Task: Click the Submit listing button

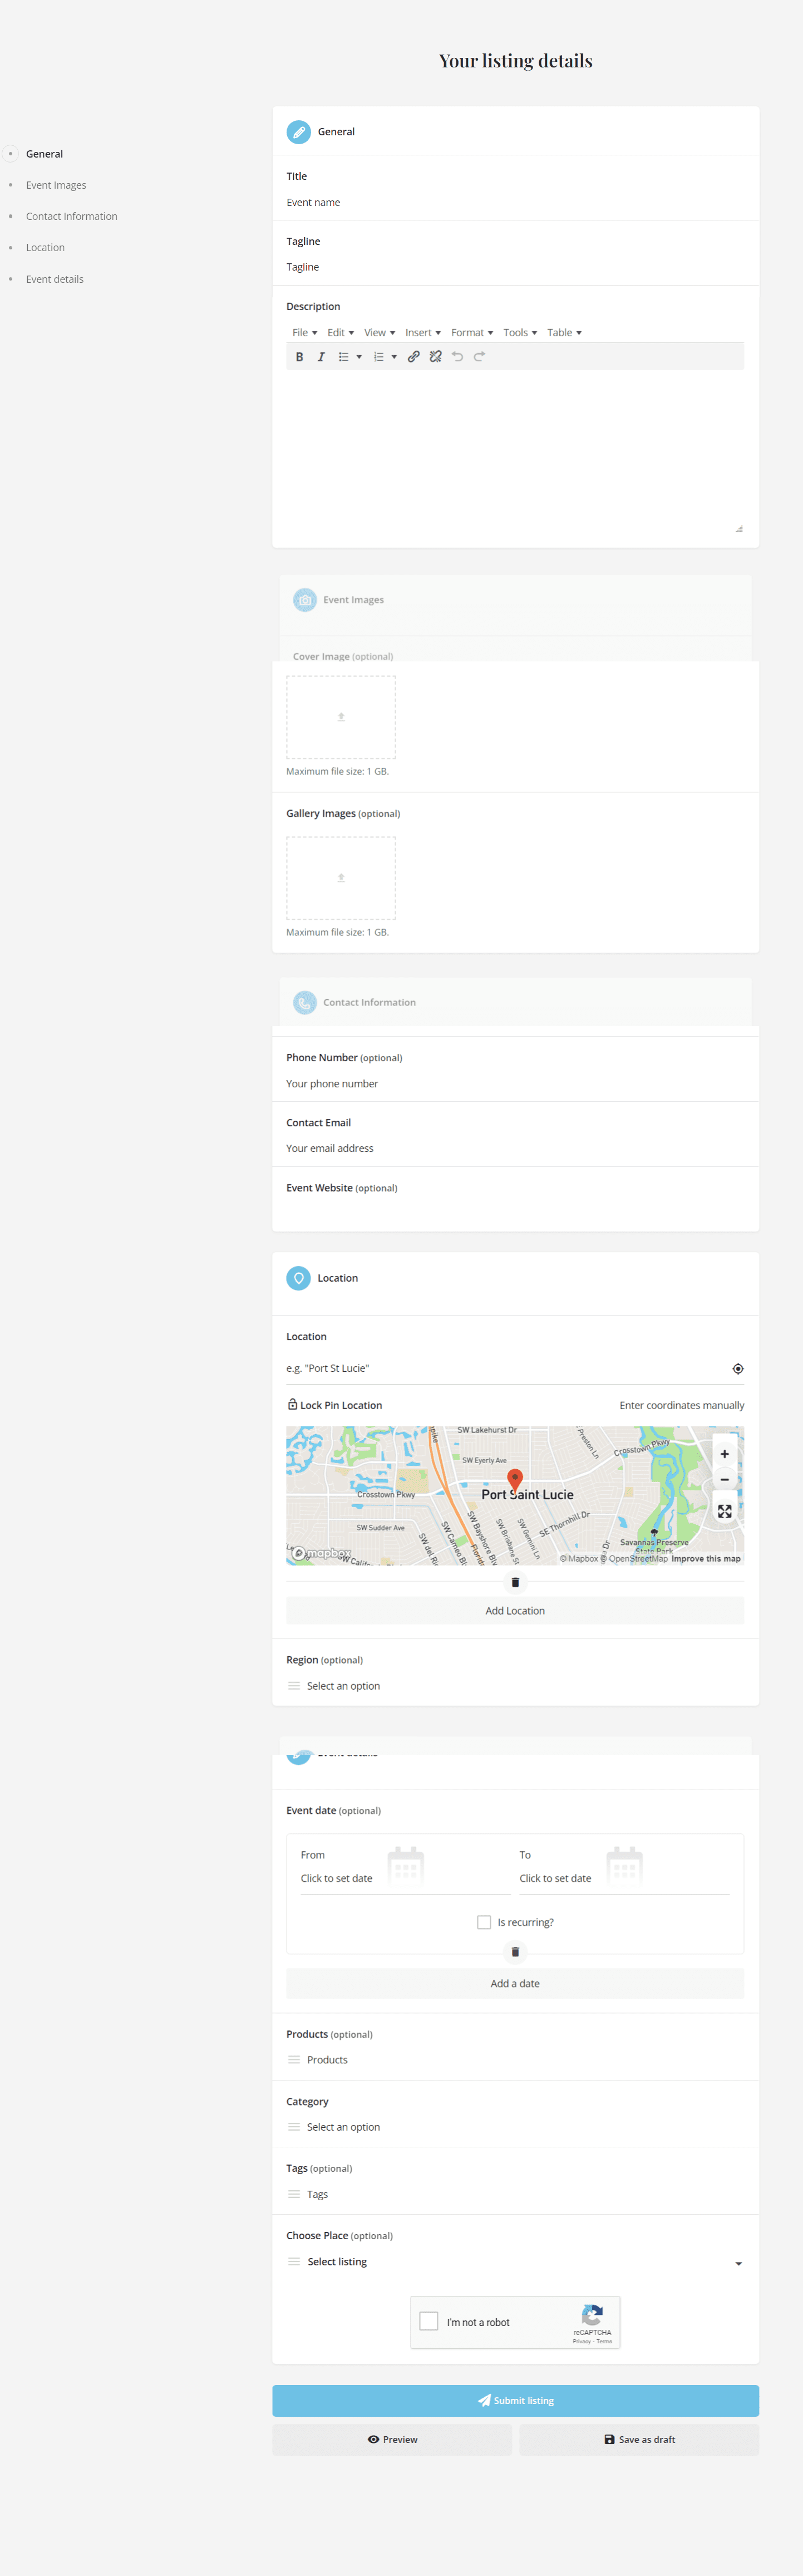Action: pyautogui.click(x=515, y=2400)
